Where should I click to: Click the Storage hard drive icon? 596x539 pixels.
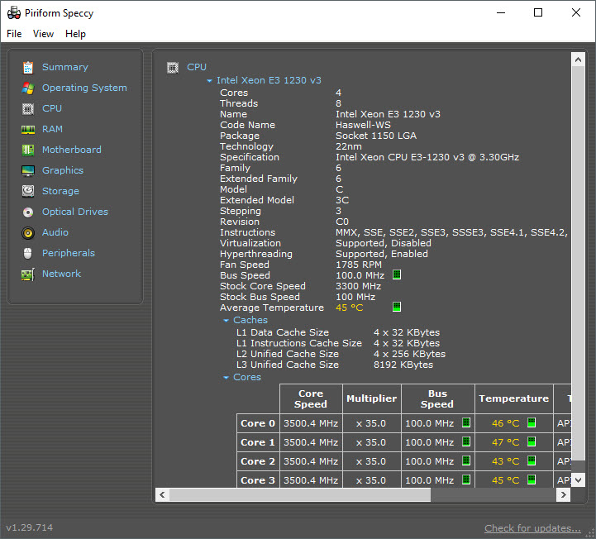click(28, 191)
